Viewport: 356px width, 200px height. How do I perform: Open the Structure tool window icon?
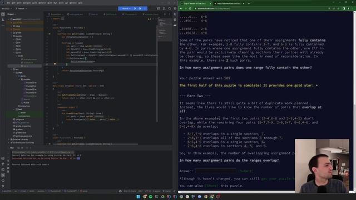[x=3, y=20]
